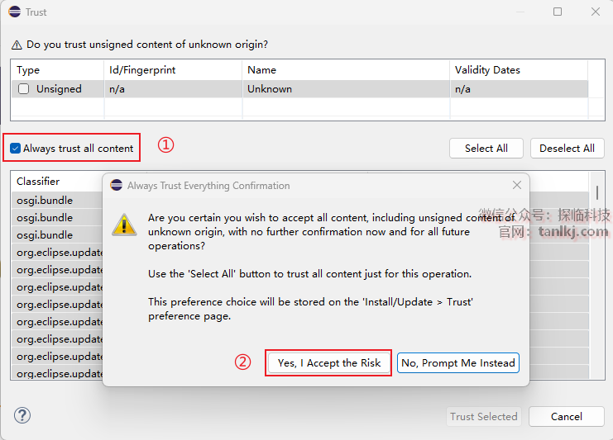Check the Unsigned row checkbox

tap(24, 89)
